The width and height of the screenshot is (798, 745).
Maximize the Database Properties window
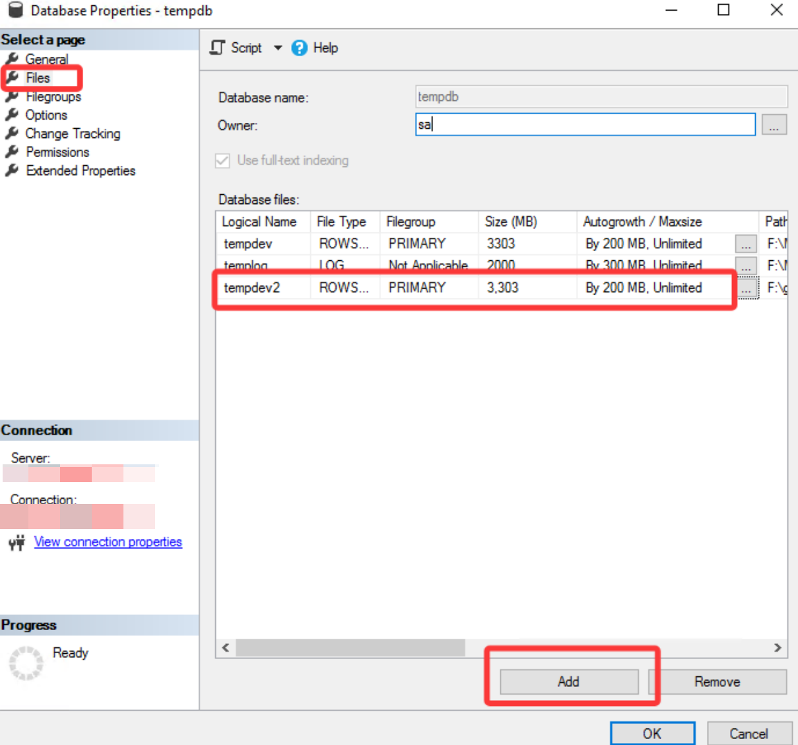click(723, 10)
